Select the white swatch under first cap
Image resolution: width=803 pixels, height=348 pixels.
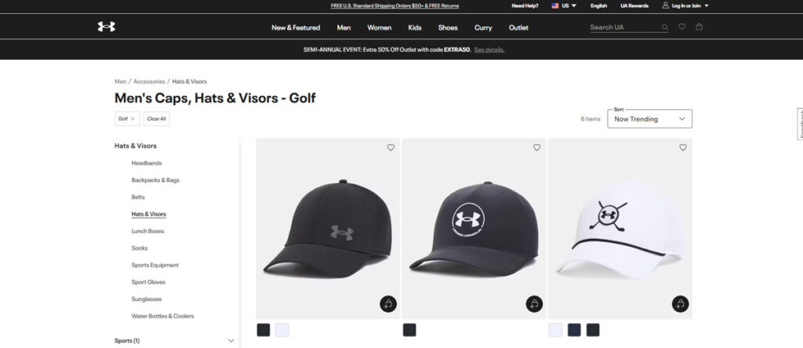click(282, 330)
